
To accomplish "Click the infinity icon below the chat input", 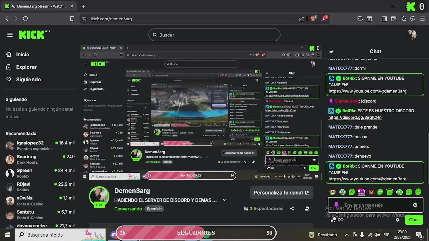I will 341,220.
